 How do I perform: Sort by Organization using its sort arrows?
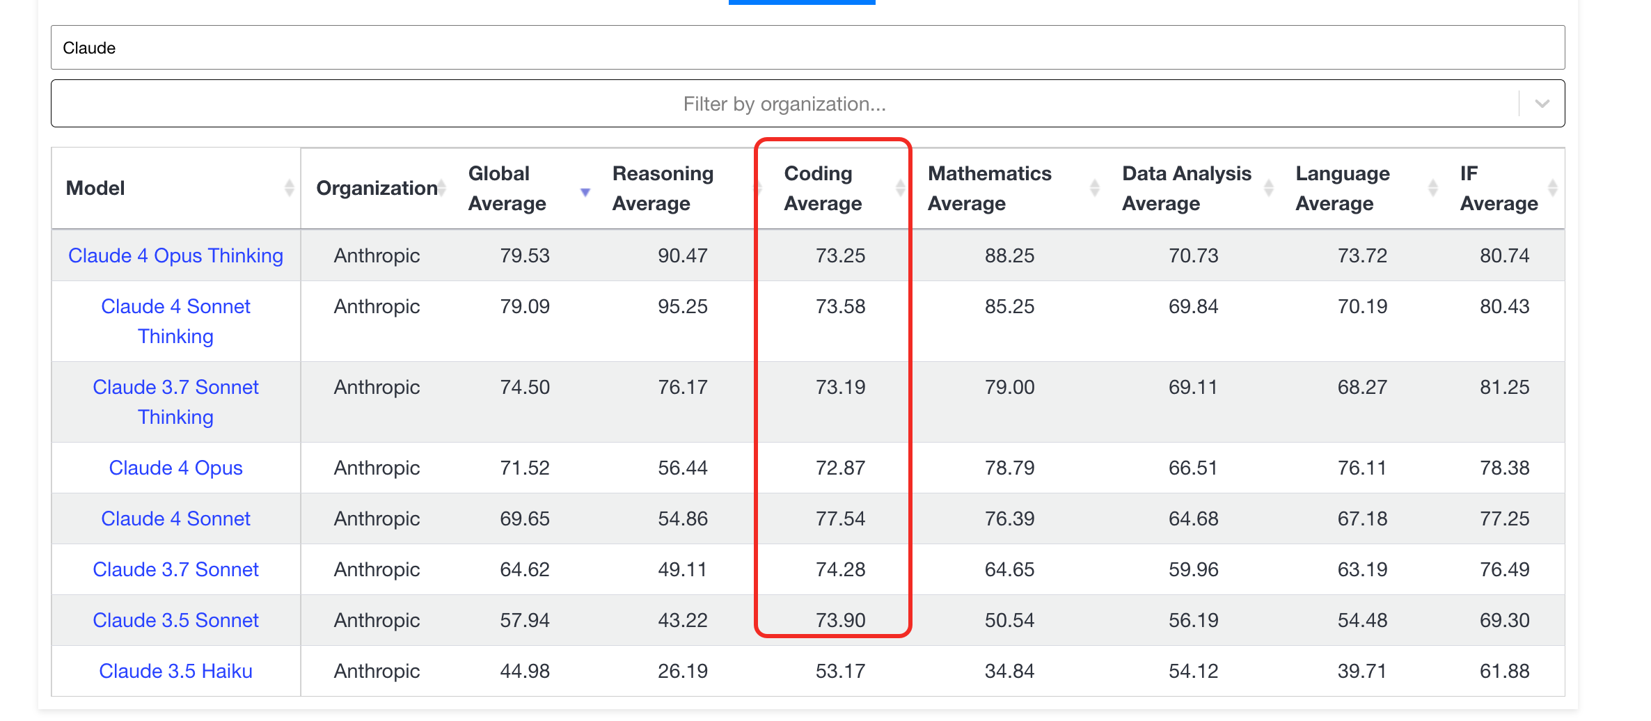click(x=441, y=188)
